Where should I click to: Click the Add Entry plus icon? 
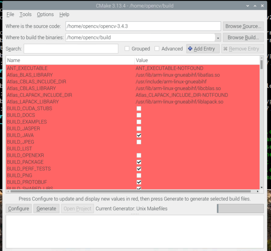pyautogui.click(x=190, y=49)
